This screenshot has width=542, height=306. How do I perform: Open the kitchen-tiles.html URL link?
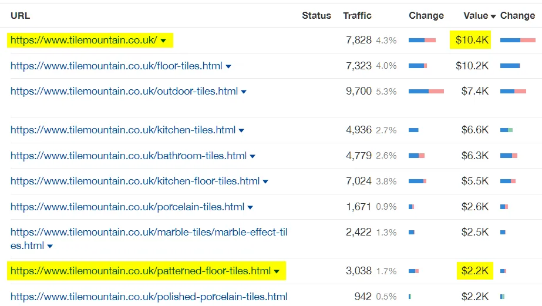coord(123,130)
